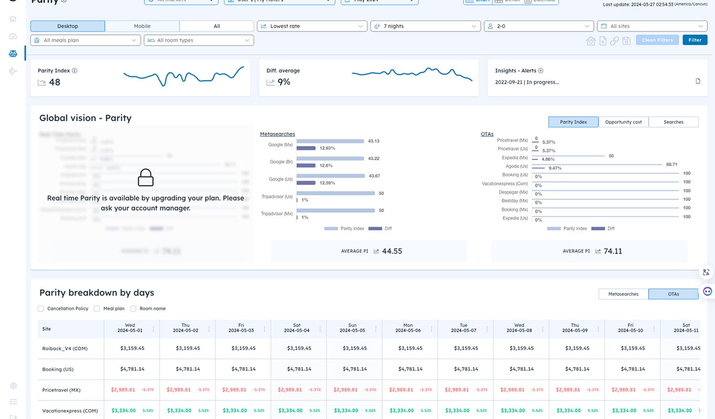Open the settings gear in the sidebar
The width and height of the screenshot is (715, 419).
13,385
